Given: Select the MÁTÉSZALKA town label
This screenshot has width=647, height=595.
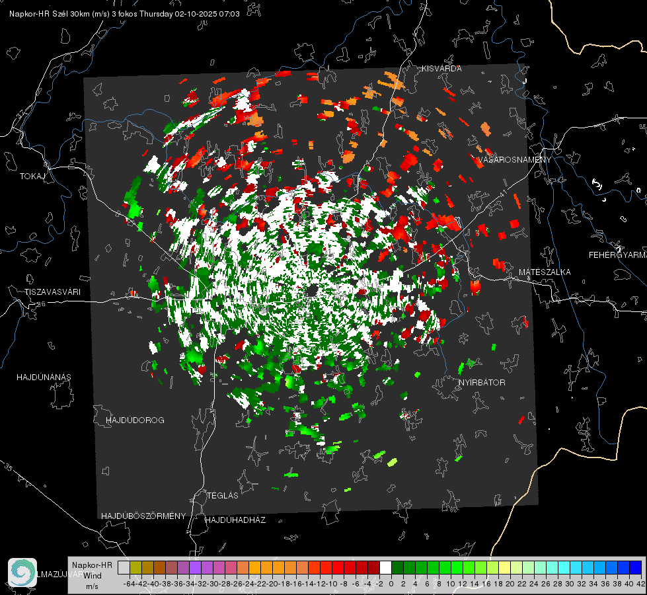Looking at the screenshot, I should point(545,272).
